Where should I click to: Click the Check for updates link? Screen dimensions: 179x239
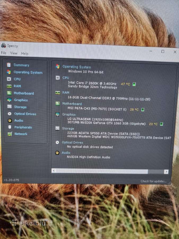(x=154, y=181)
